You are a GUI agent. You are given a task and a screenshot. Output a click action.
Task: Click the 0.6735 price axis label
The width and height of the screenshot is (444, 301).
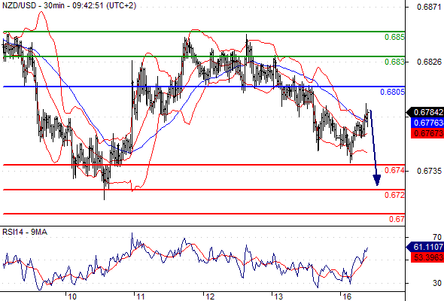[x=429, y=171]
